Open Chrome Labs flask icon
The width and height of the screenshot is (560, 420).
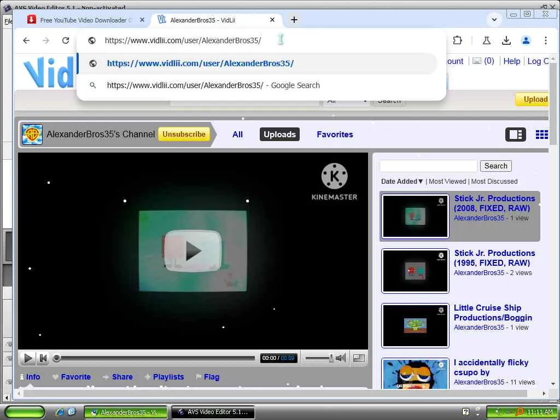(x=486, y=40)
